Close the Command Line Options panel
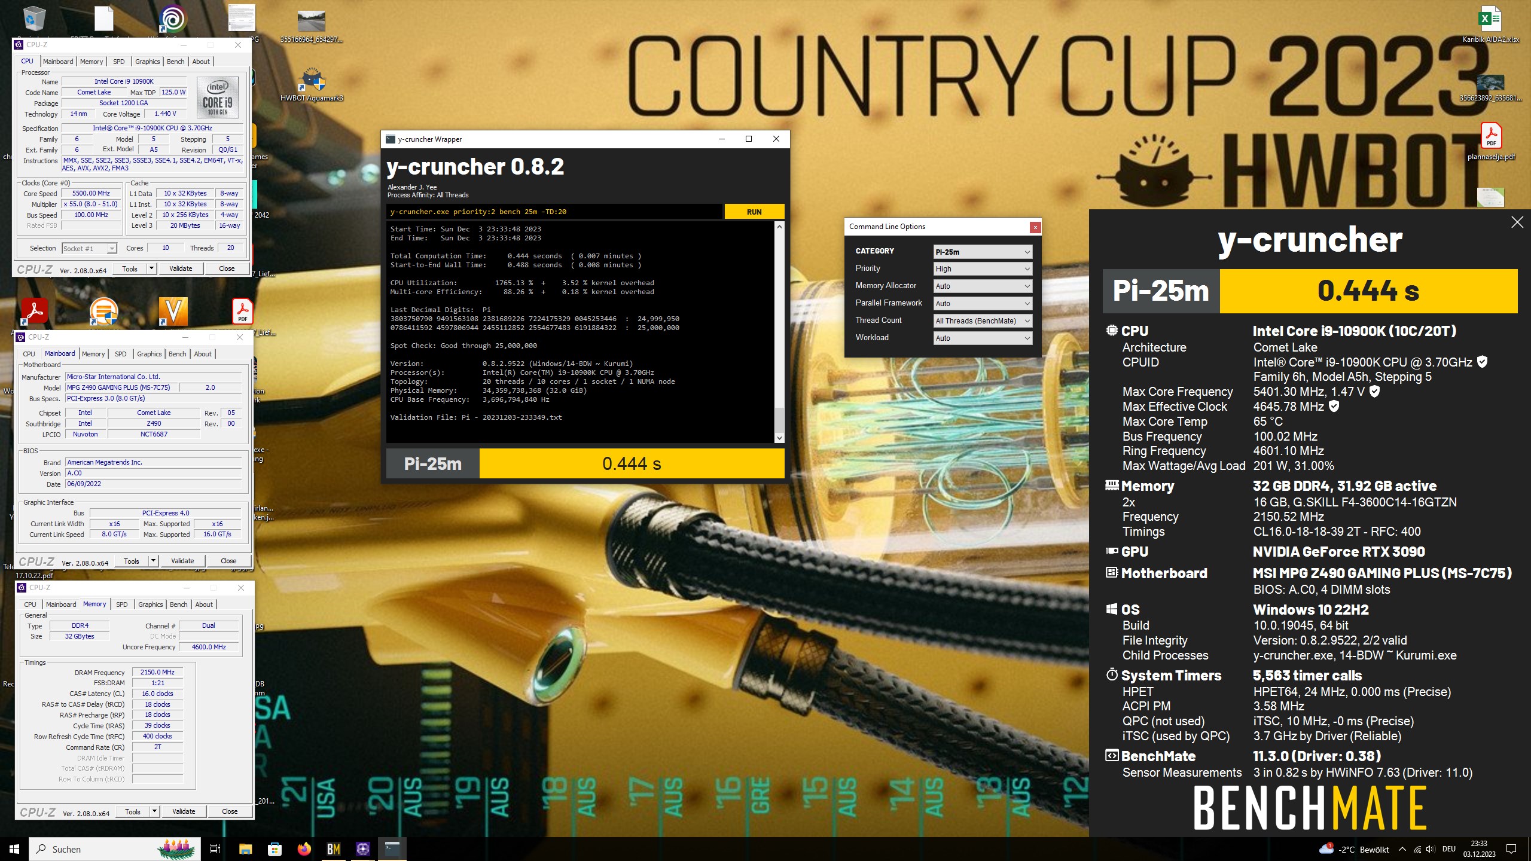 pos(1035,227)
